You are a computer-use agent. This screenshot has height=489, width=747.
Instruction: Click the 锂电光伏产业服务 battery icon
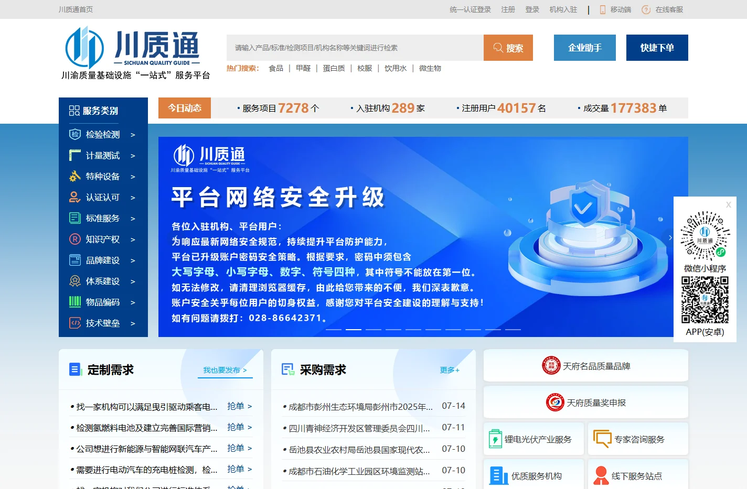pyautogui.click(x=495, y=439)
